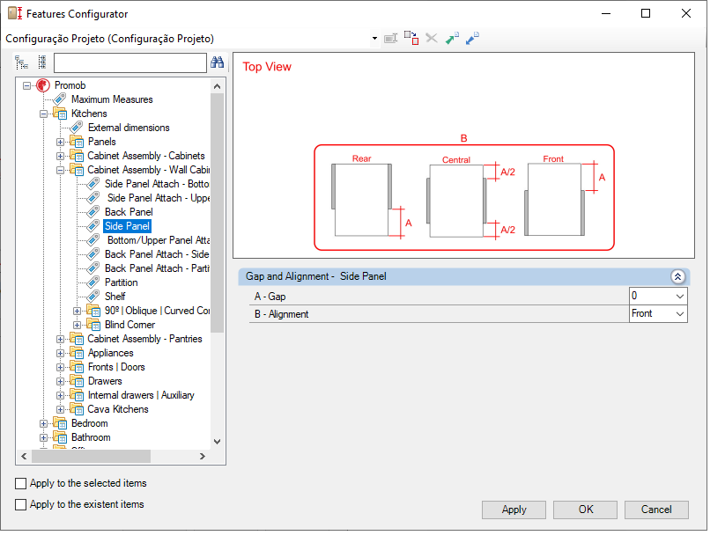The width and height of the screenshot is (725, 550).
Task: Click the delete configuration X icon
Action: tap(432, 38)
